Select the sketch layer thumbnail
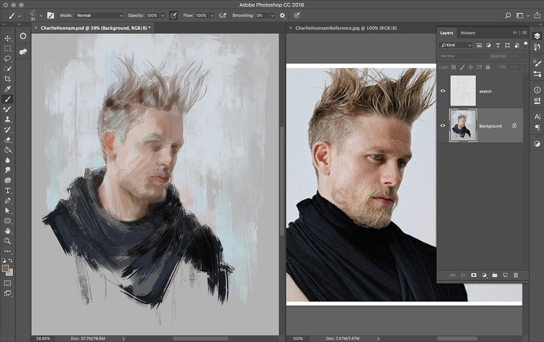544x342 pixels. [x=463, y=91]
